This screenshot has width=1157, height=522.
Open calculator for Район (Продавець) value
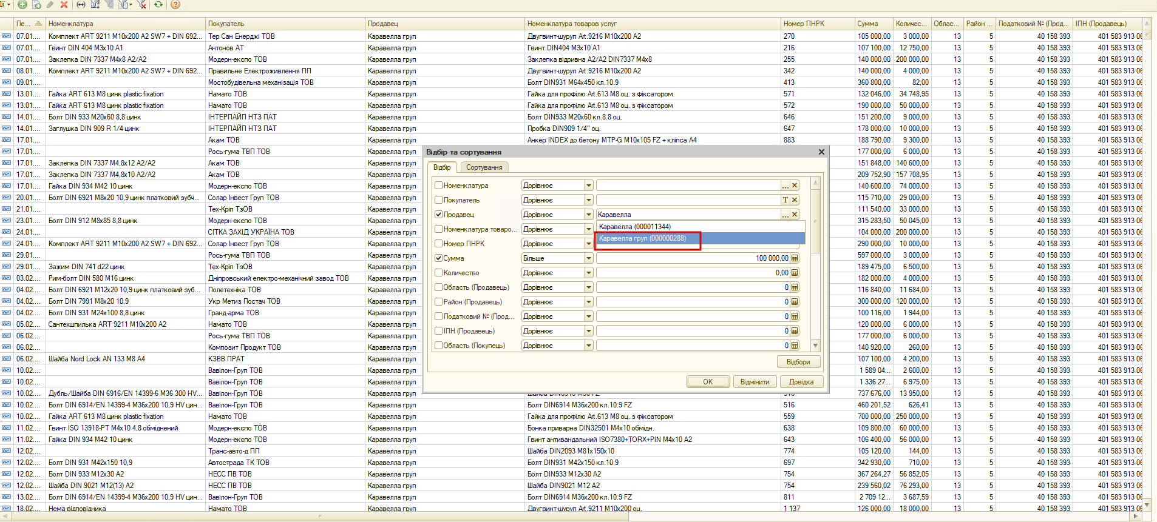coord(795,302)
